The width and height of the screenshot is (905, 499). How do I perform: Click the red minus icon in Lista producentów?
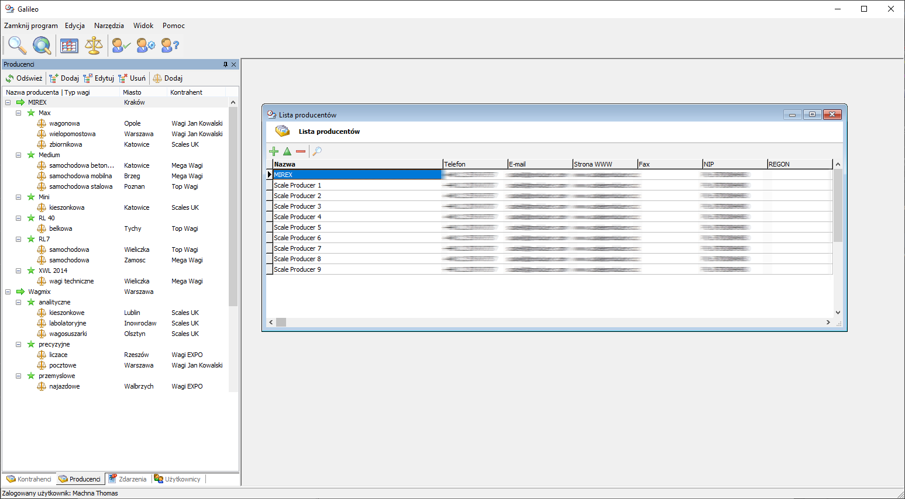click(301, 151)
